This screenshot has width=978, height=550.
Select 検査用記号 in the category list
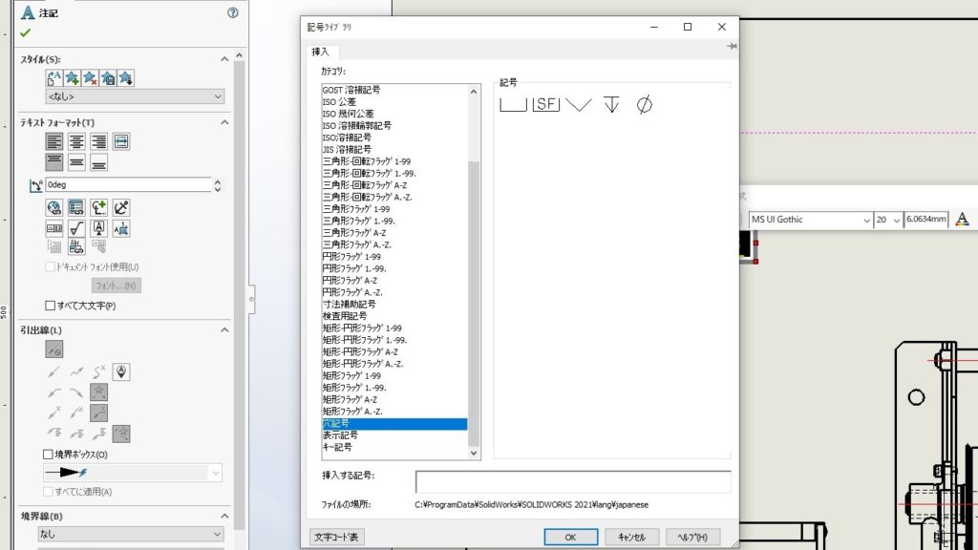click(345, 316)
